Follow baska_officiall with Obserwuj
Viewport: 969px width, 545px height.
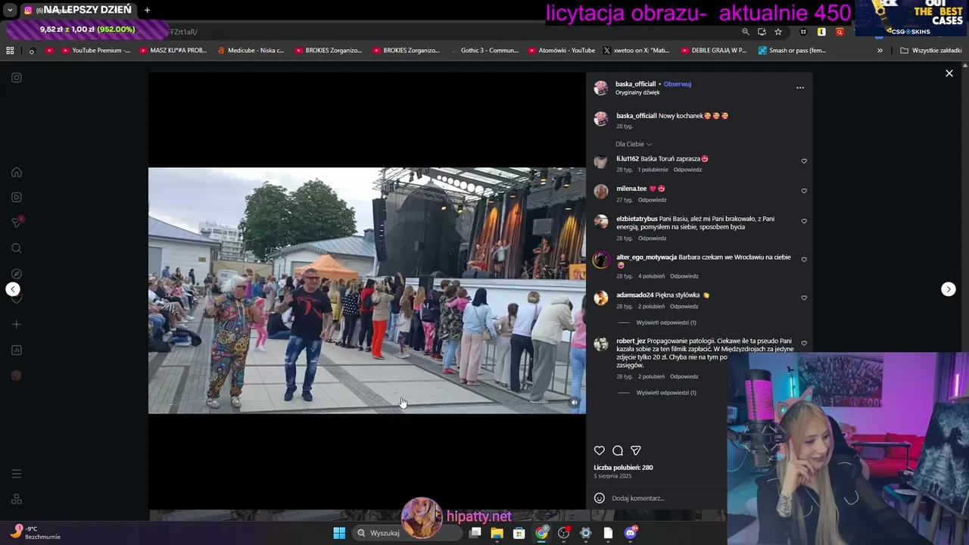(678, 84)
